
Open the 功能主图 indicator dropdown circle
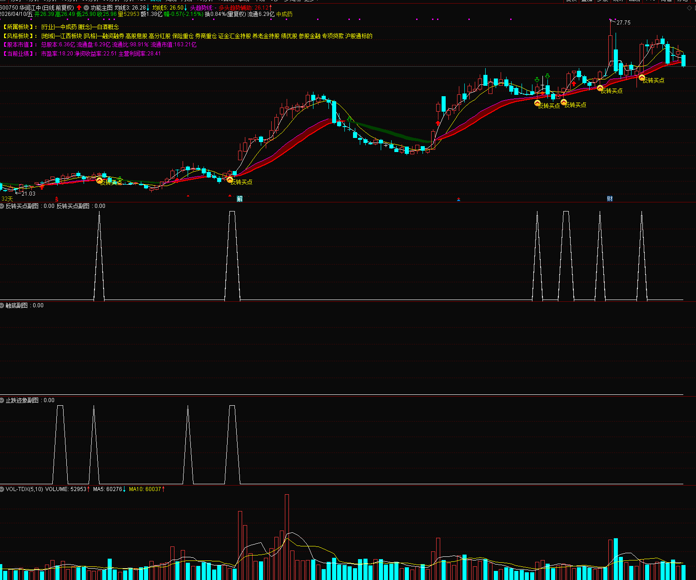86,8
